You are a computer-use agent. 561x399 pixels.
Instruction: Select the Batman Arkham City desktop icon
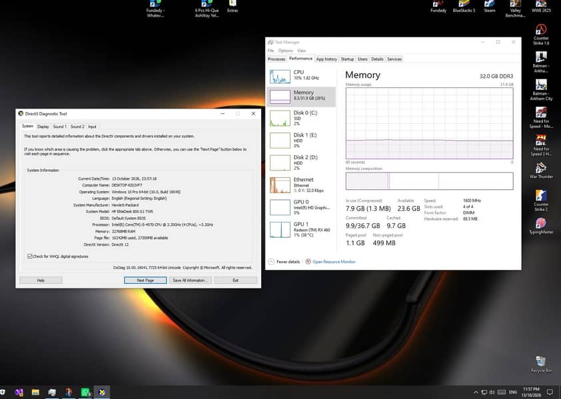coord(541,90)
